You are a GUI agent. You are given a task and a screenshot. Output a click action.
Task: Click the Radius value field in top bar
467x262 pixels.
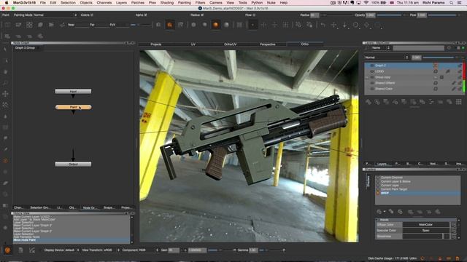pyautogui.click(x=314, y=15)
